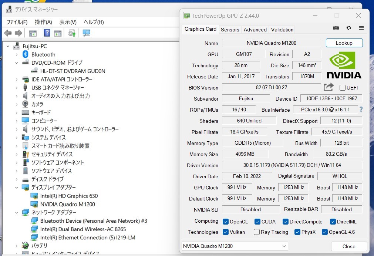Open the ファイル(F) menu
Image resolution: width=374 pixels, height=256 pixels.
pyautogui.click(x=17, y=22)
